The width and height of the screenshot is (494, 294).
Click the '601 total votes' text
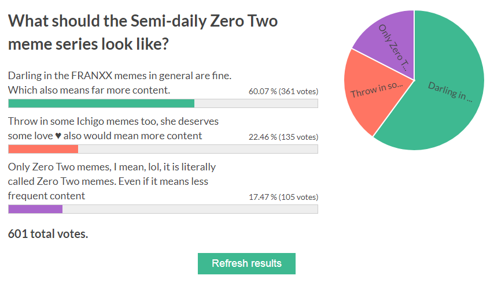coord(48,234)
